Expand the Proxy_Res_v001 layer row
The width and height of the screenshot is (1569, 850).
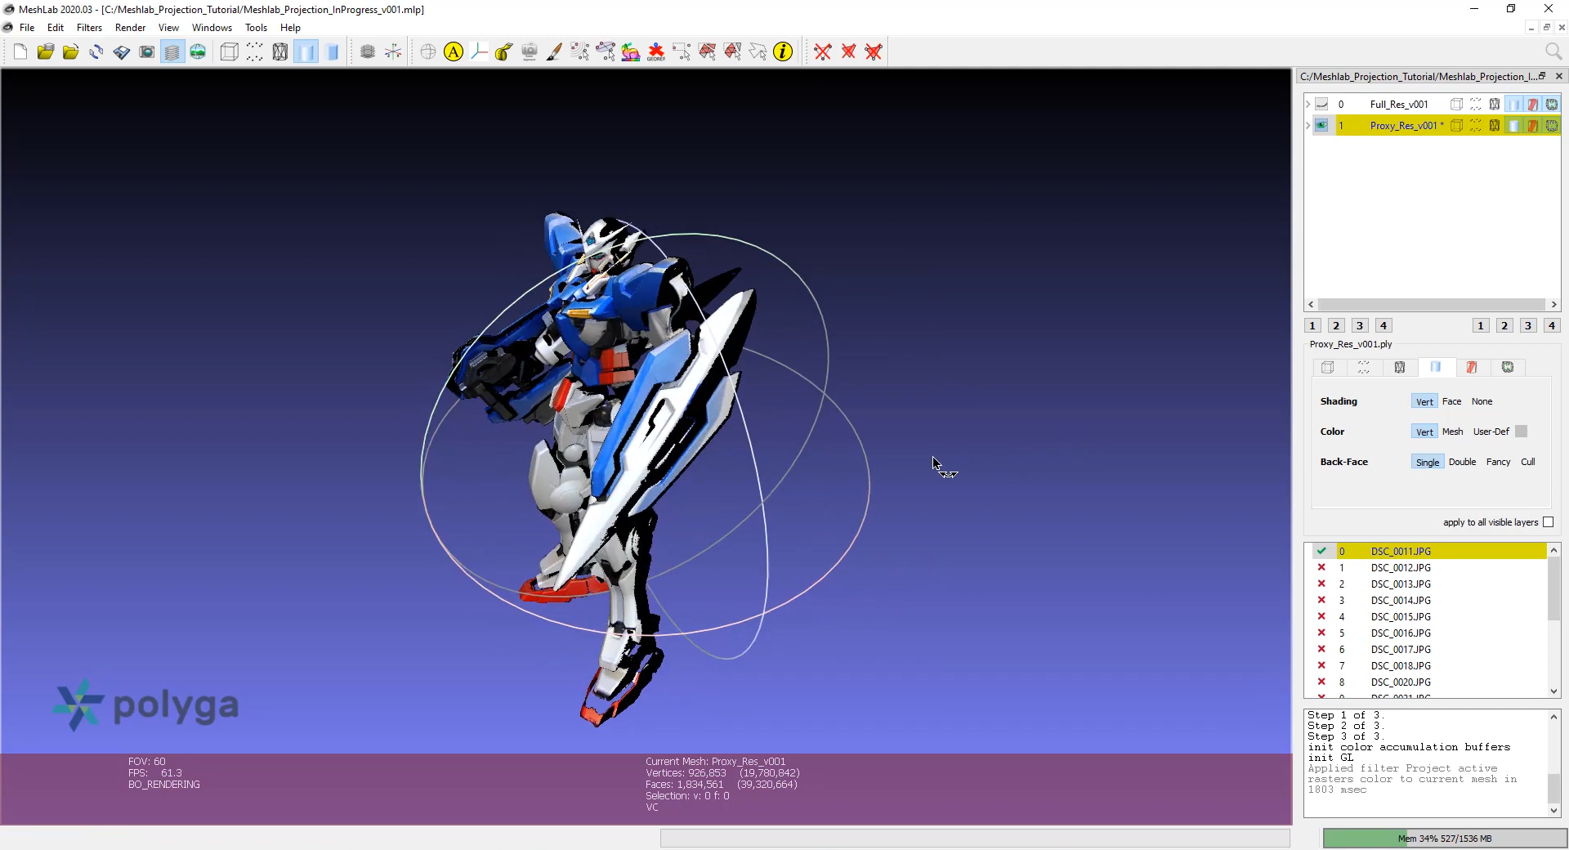point(1307,125)
